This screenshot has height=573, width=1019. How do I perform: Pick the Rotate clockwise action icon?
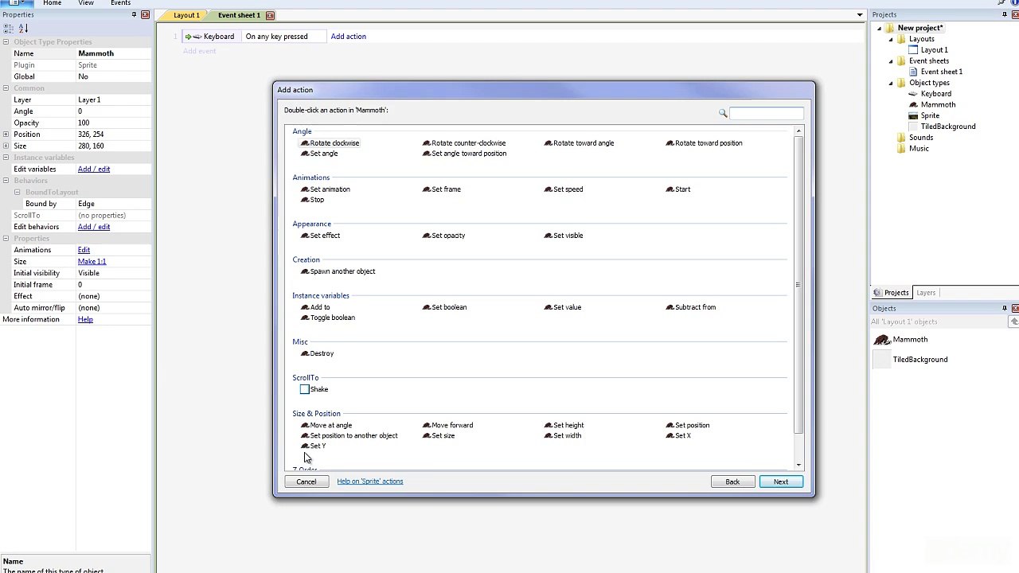[x=304, y=143]
